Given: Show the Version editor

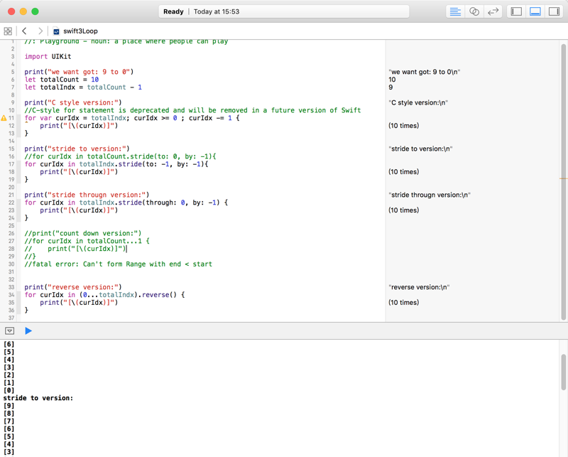Looking at the screenshot, I should pos(493,11).
